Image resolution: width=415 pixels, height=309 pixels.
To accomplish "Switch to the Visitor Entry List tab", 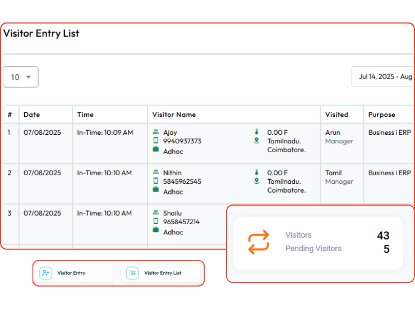I will pyautogui.click(x=162, y=273).
